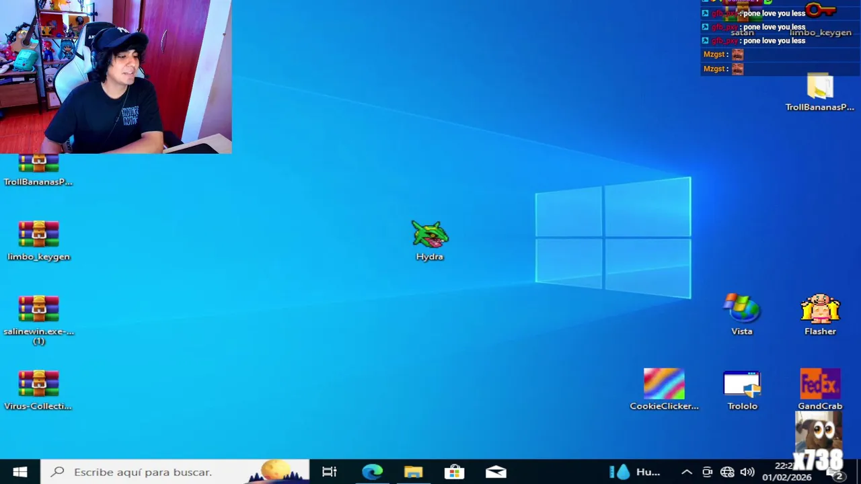Screen dimensions: 861x484
Task: Launch Microsoft Edge from the taskbar
Action: pos(372,472)
